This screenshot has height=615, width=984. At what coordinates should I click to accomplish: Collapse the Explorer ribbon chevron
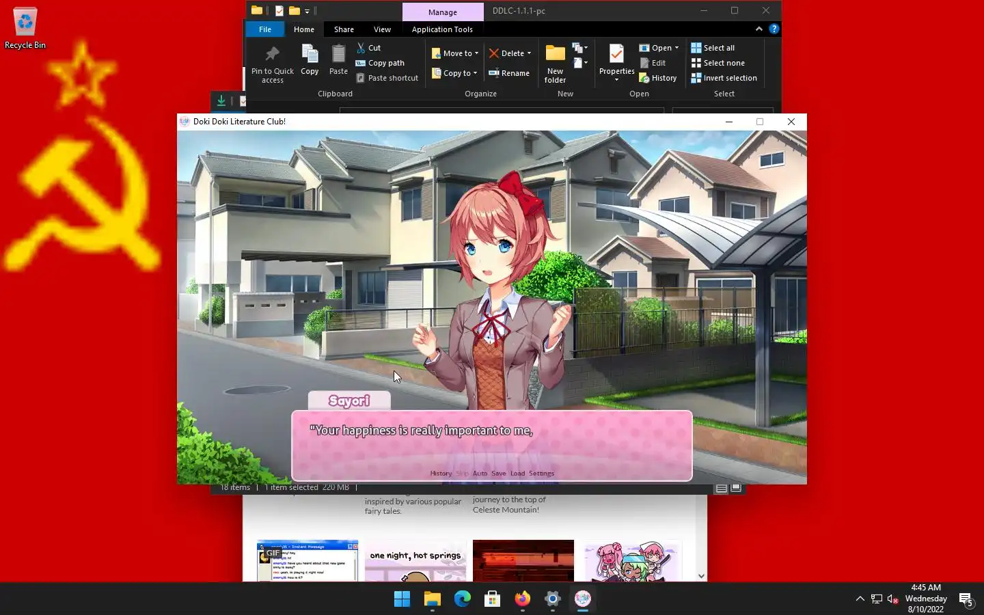click(759, 29)
